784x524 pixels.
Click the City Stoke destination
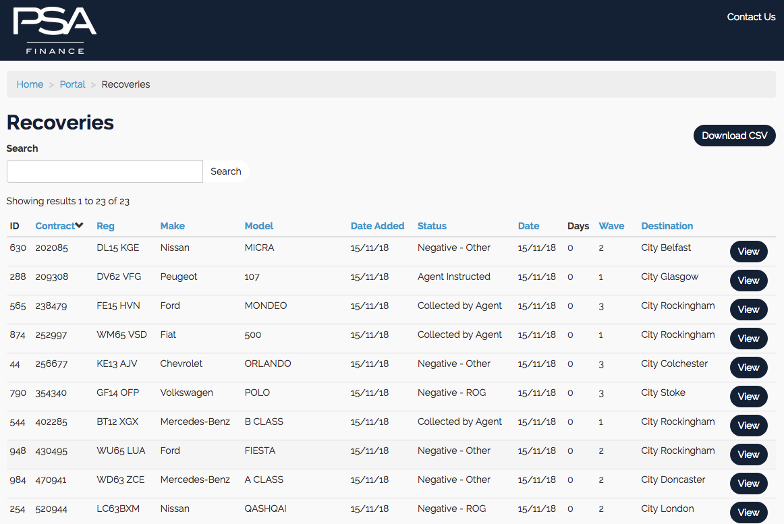pyautogui.click(x=663, y=392)
